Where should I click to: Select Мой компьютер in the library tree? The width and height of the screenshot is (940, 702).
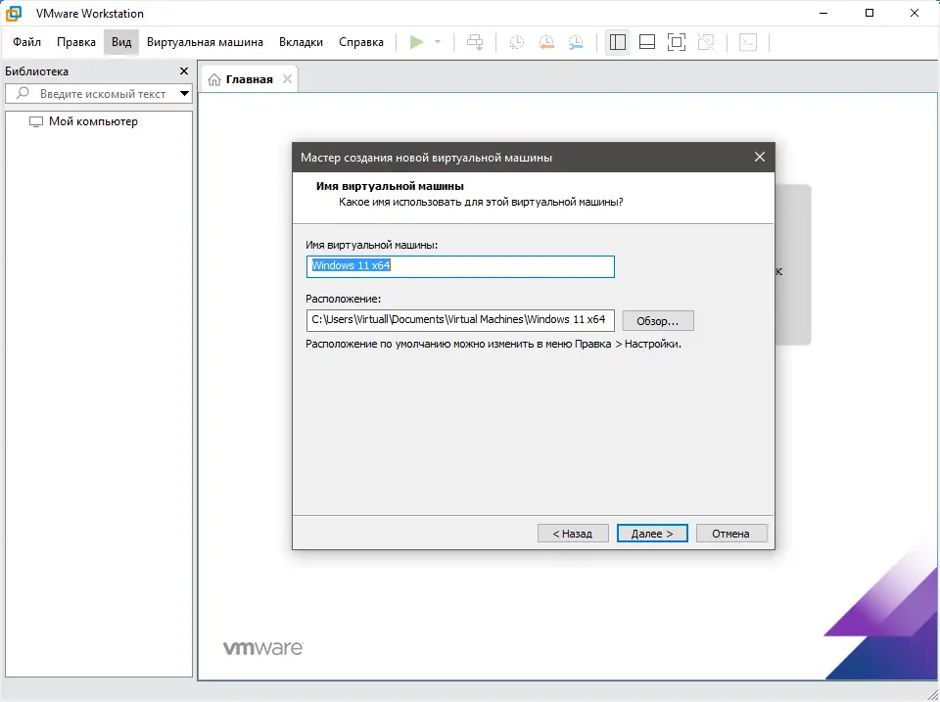93,121
